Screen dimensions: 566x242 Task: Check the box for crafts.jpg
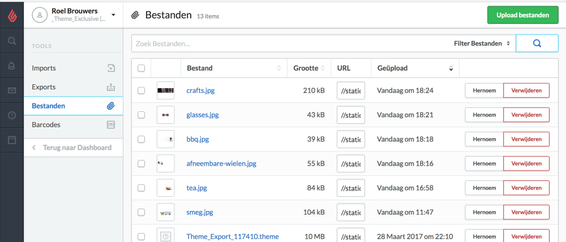pyautogui.click(x=141, y=90)
